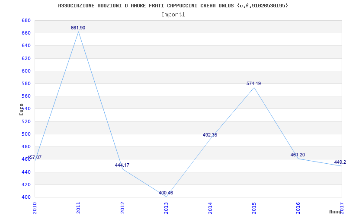Click the 420 y-axis value

pyautogui.click(x=26, y=184)
